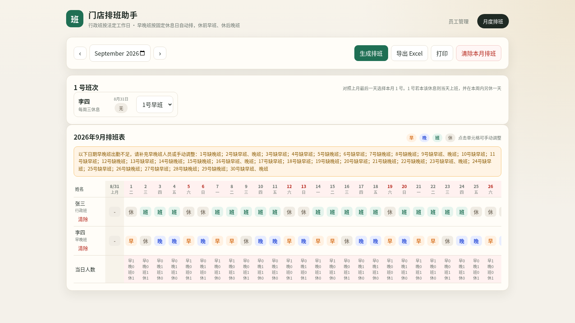575x323 pixels.
Task: Click 张三's 休 cell on day 13
Action: 304,212
